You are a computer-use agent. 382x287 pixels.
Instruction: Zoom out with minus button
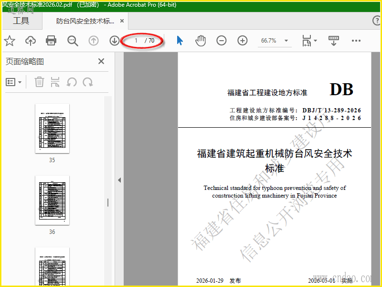click(222, 41)
